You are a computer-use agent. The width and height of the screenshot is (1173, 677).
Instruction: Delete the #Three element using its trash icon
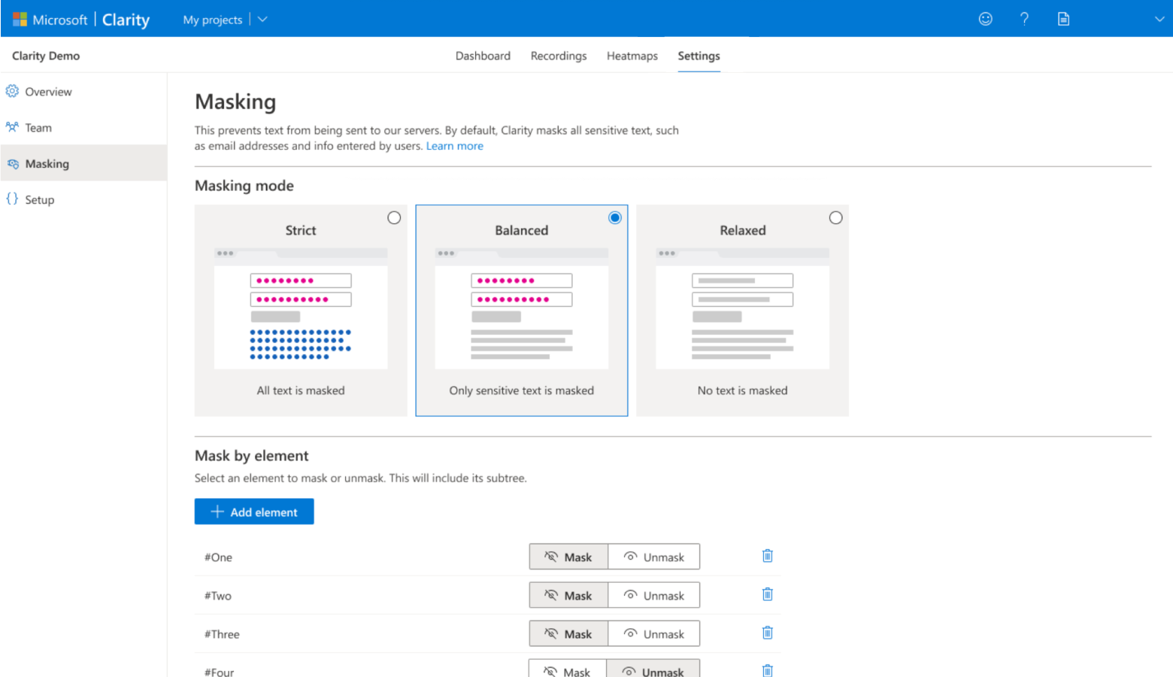pyautogui.click(x=767, y=633)
